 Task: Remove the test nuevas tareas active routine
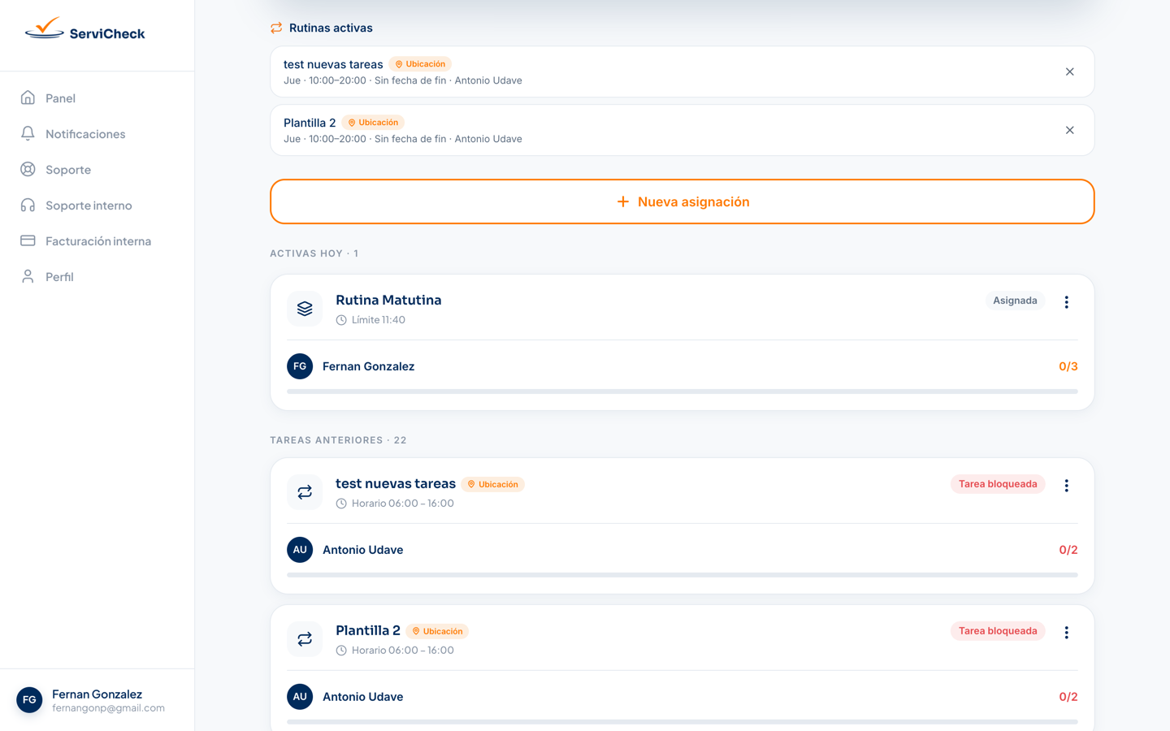(1070, 71)
